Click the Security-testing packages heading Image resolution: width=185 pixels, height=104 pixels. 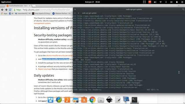(53, 35)
